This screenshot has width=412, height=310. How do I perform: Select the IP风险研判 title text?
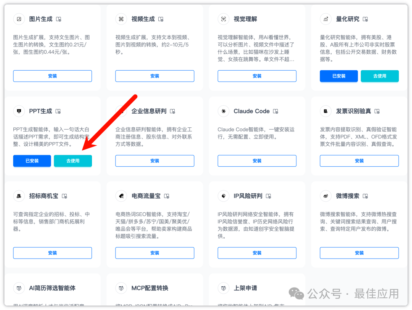tap(248, 196)
